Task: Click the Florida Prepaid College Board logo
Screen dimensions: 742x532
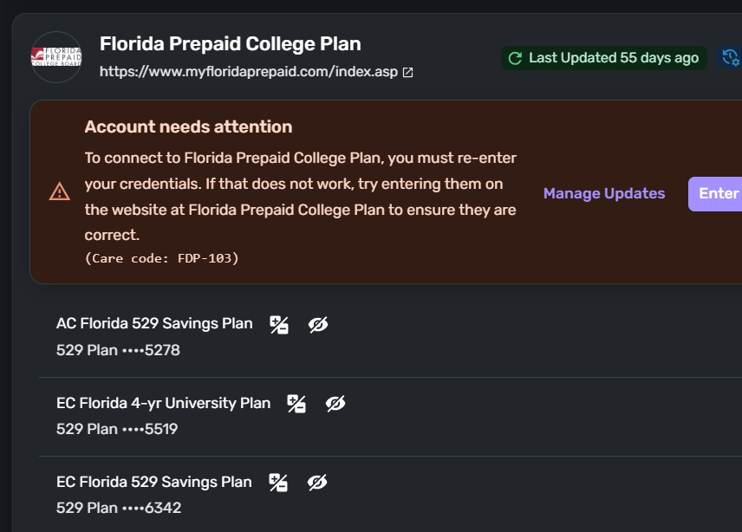Action: pyautogui.click(x=56, y=57)
